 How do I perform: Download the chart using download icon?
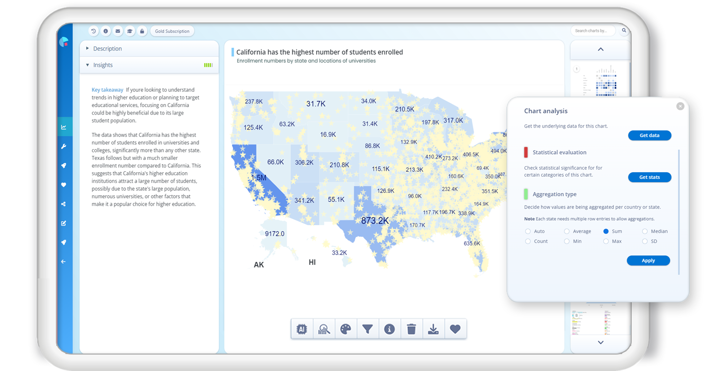coord(433,329)
